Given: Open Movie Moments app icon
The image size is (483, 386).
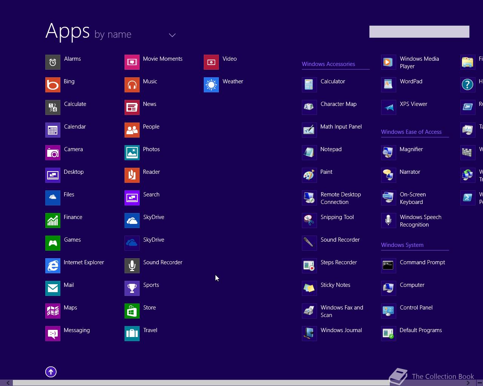Looking at the screenshot, I should tap(132, 62).
